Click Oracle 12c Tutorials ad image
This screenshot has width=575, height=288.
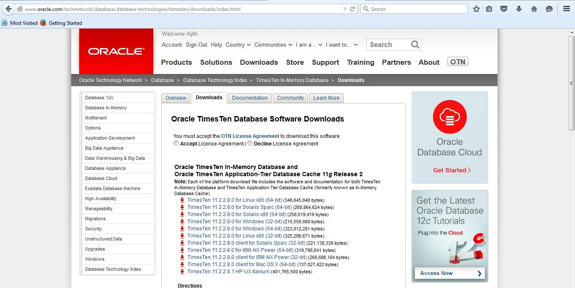click(450, 236)
